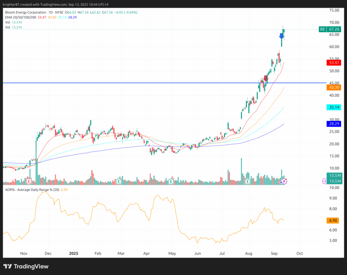Click the 6.90 value in ADR legend
The height and width of the screenshot is (275, 347).
coord(64,190)
